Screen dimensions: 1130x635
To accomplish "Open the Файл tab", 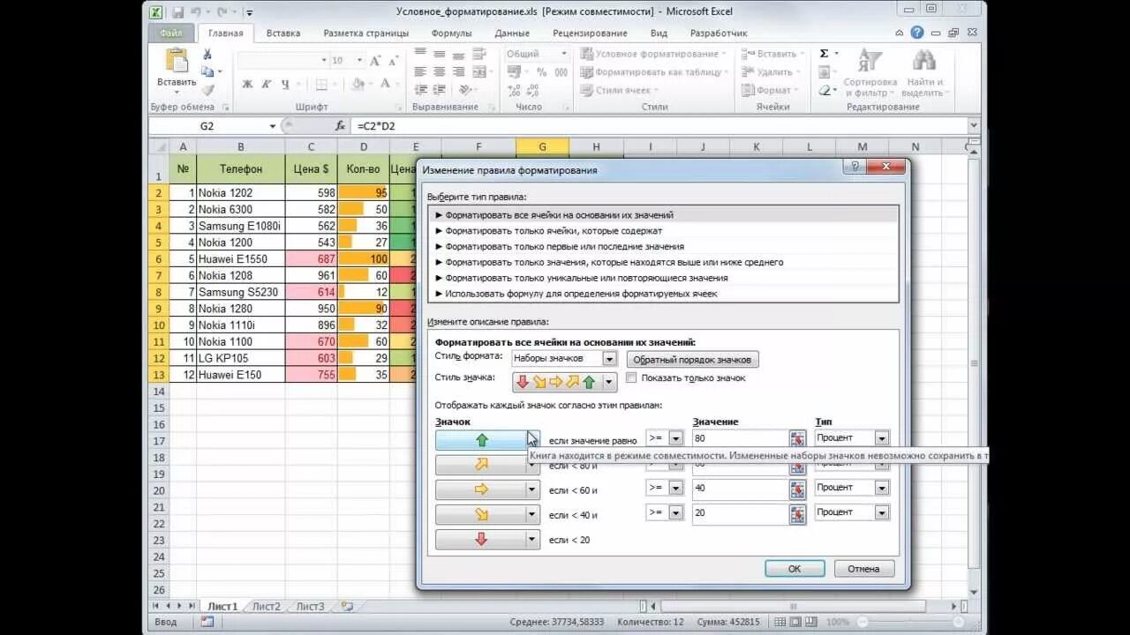I will pos(171,33).
